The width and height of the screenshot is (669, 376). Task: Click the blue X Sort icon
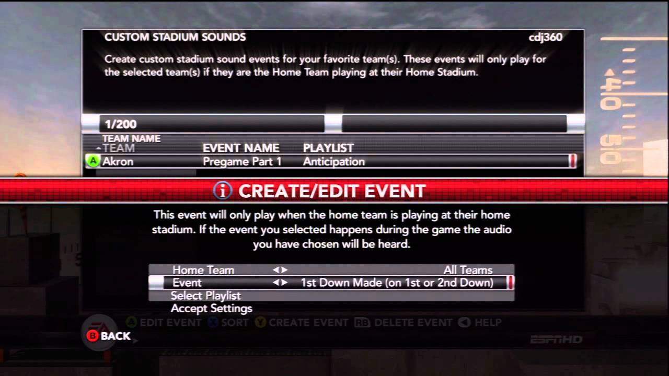pos(213,323)
